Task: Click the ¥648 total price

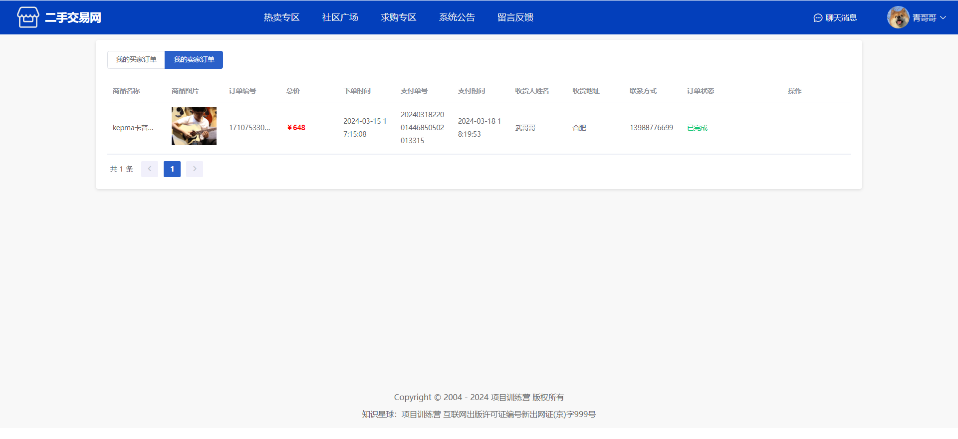Action: [x=296, y=128]
